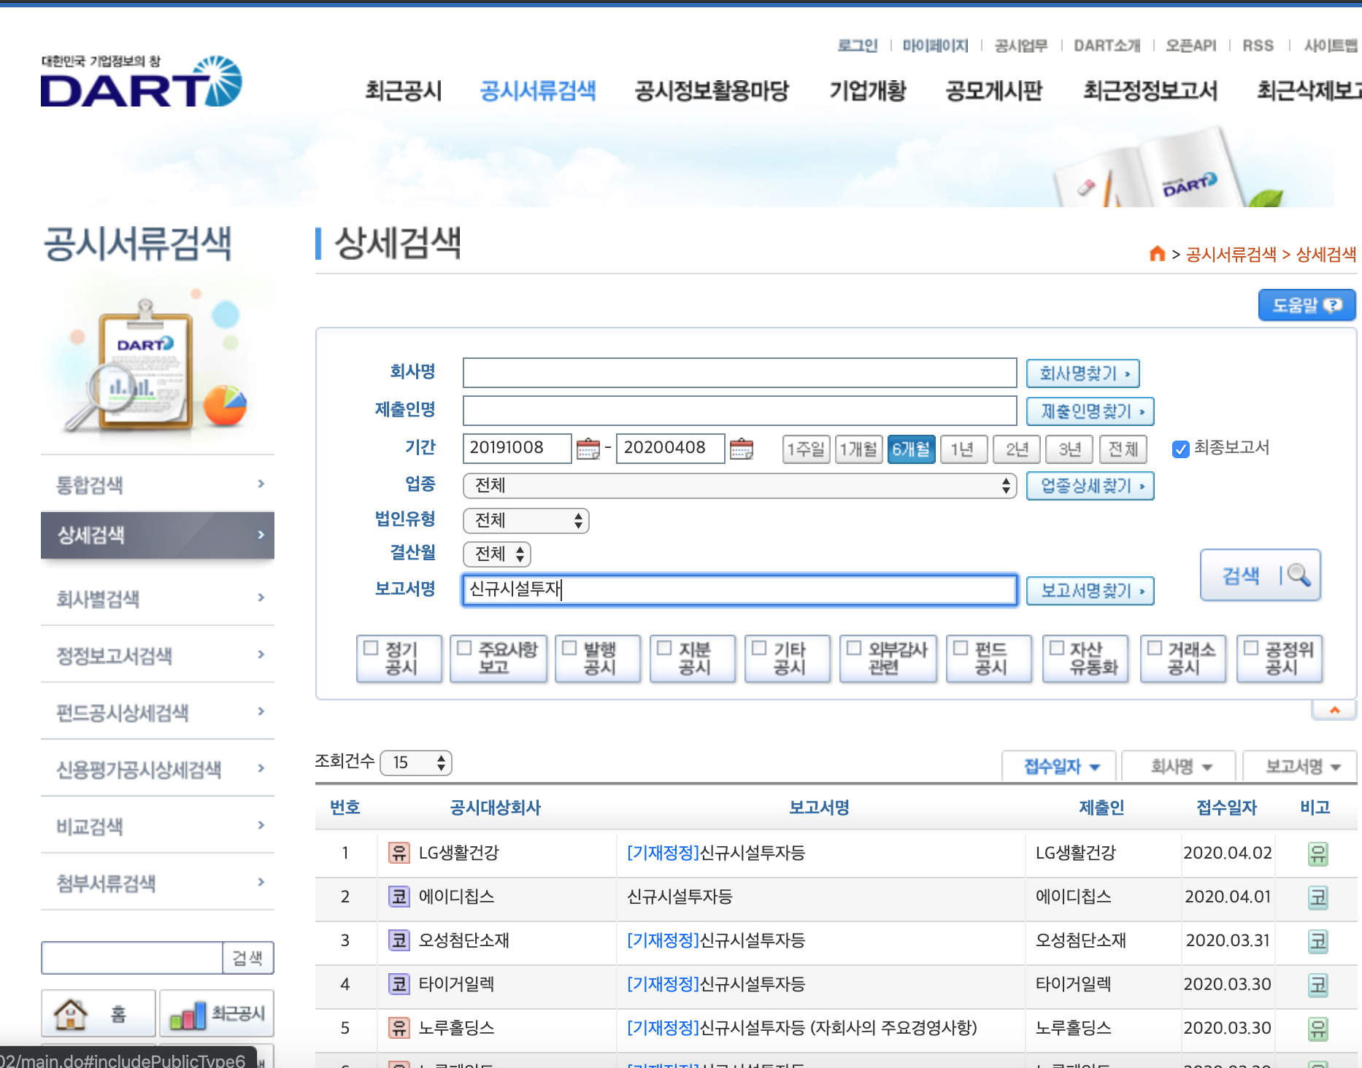
Task: Click the 유 badge beside LG생활건강 company name
Action: (x=399, y=853)
